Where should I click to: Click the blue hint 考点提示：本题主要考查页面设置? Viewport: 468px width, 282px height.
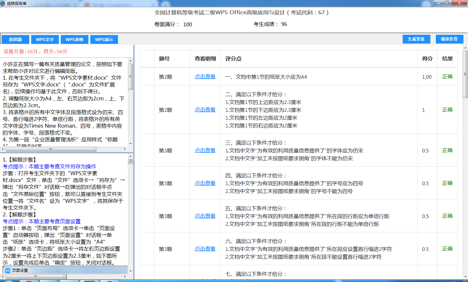(42, 222)
